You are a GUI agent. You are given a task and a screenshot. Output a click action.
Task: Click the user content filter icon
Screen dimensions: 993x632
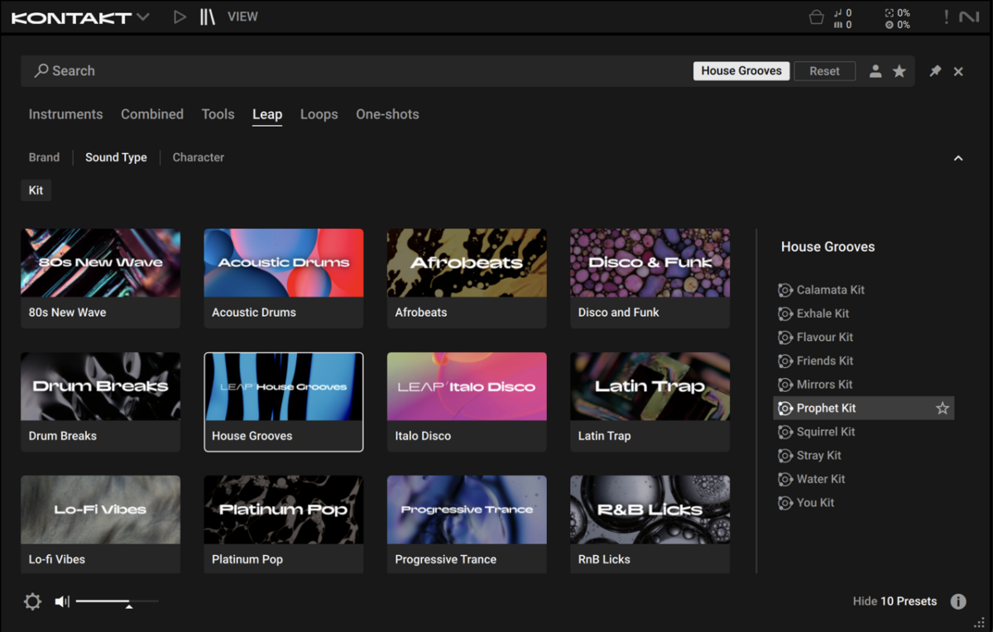(875, 71)
